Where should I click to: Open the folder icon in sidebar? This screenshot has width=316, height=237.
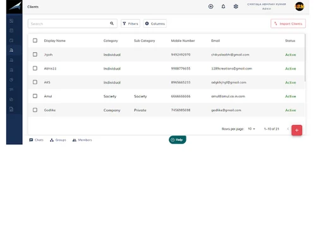coord(11,99)
